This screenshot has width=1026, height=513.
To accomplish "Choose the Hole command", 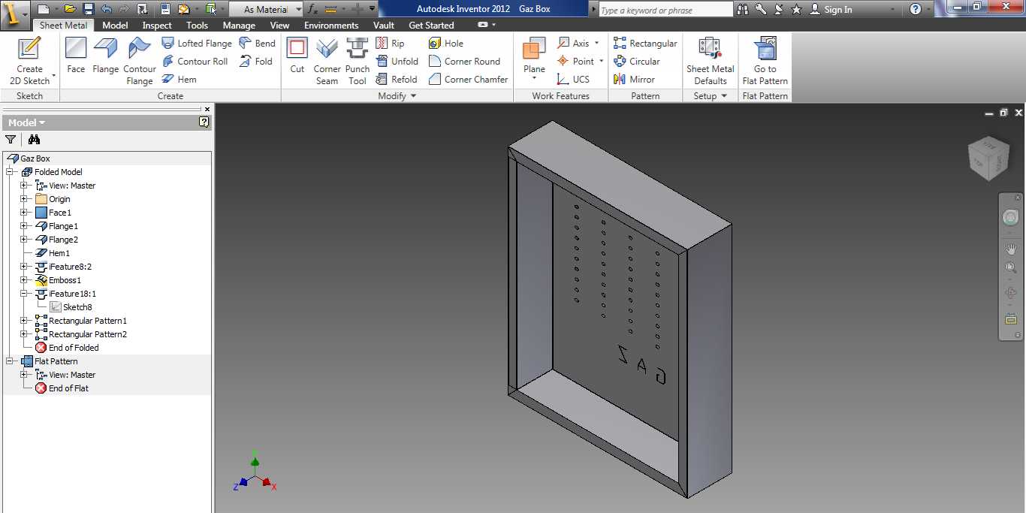I will [445, 44].
